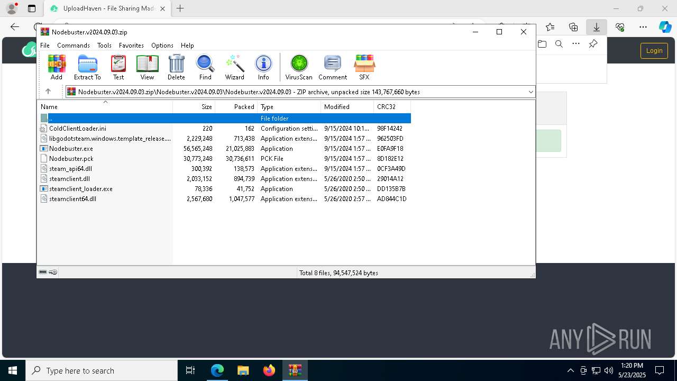Open File Explorer from taskbar

(243, 370)
